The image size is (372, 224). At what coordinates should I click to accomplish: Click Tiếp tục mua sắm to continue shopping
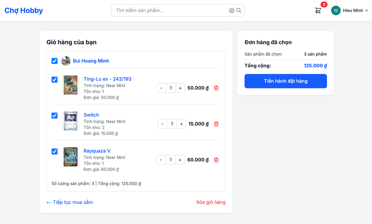70,202
